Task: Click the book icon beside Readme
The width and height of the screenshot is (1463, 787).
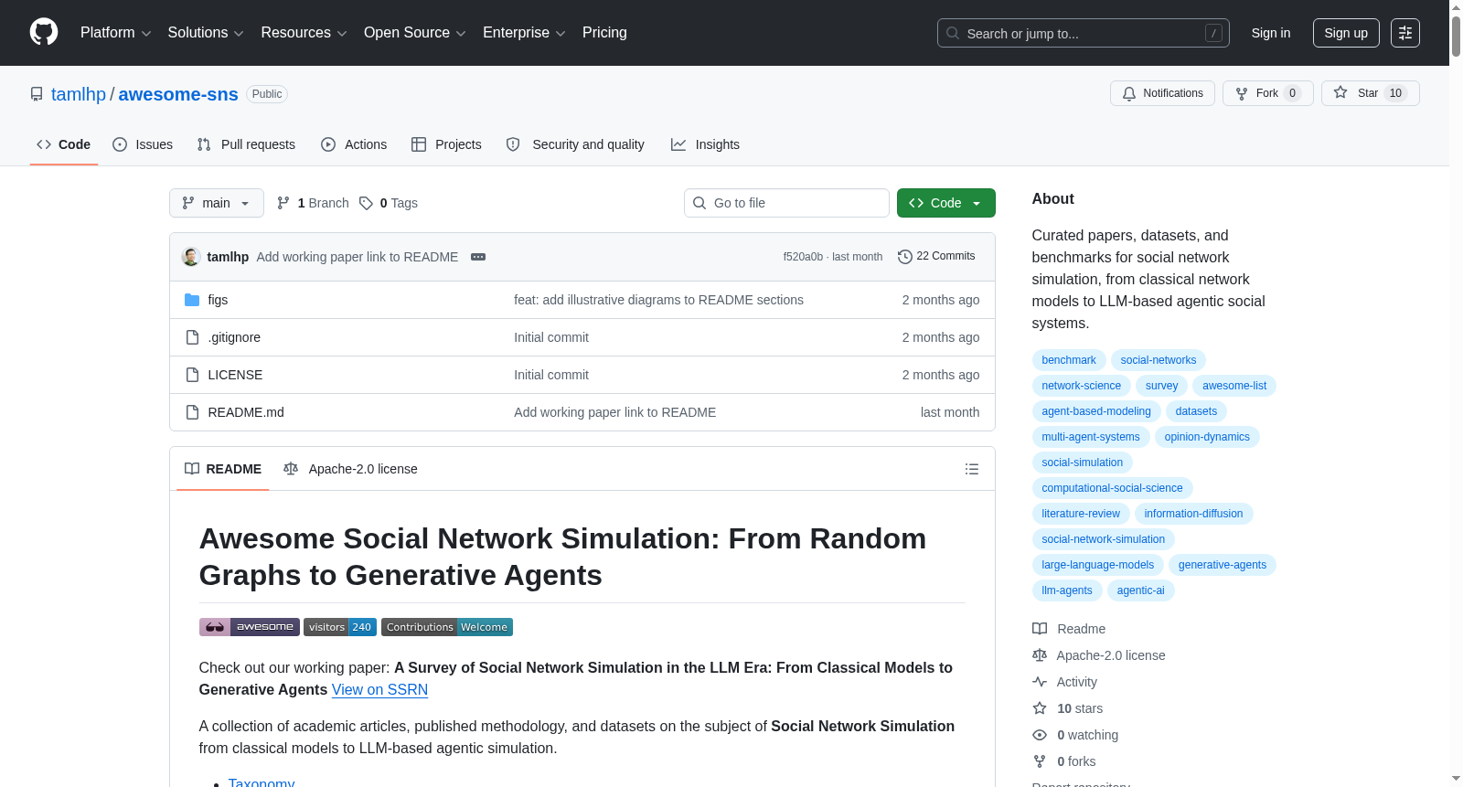Action: 1040,629
